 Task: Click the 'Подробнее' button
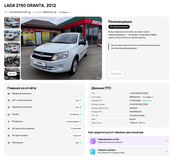[116, 74]
